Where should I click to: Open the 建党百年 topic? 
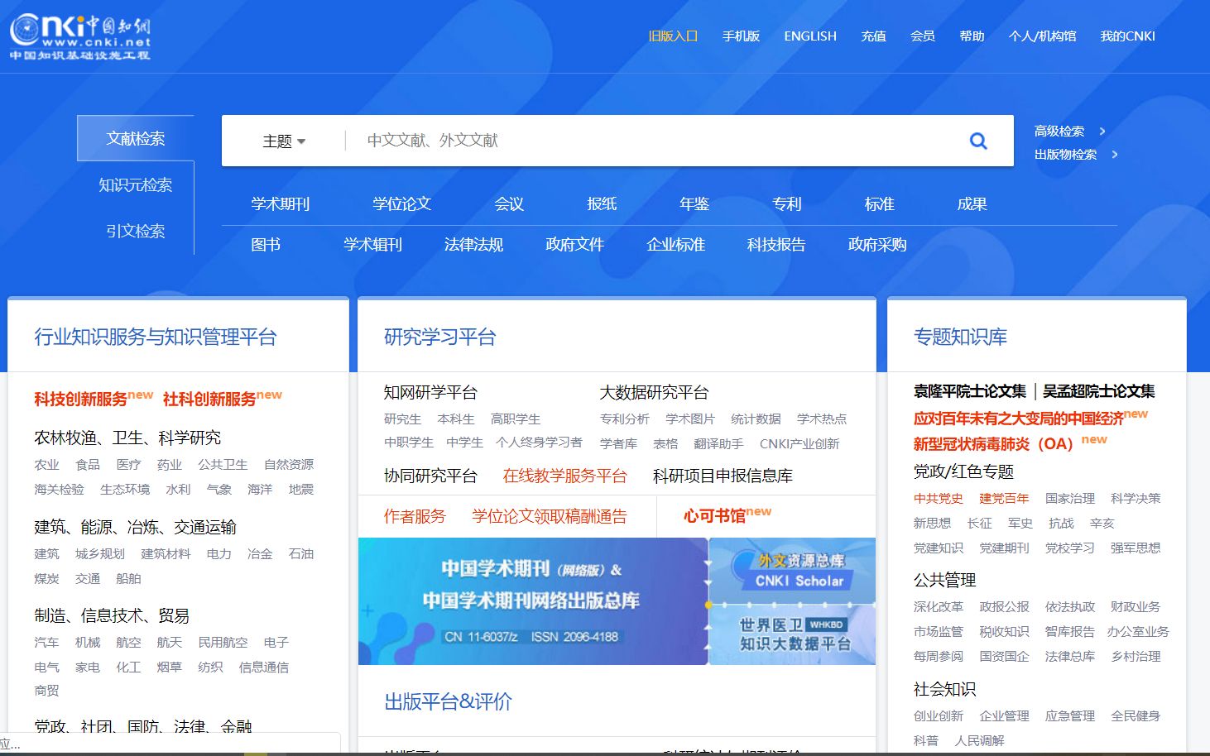[x=1004, y=498]
